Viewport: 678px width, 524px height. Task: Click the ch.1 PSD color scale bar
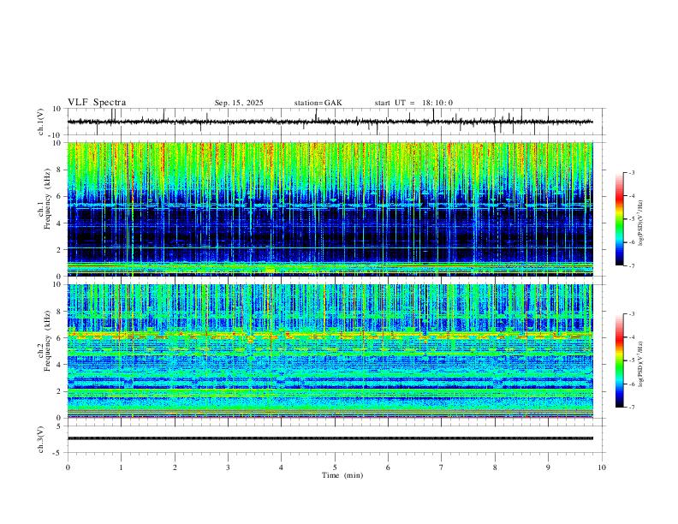click(x=619, y=219)
